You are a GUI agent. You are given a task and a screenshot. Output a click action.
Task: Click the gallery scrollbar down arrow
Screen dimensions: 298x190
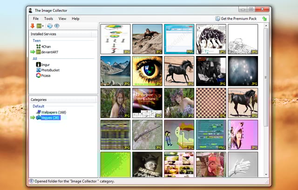pyautogui.click(x=266, y=175)
